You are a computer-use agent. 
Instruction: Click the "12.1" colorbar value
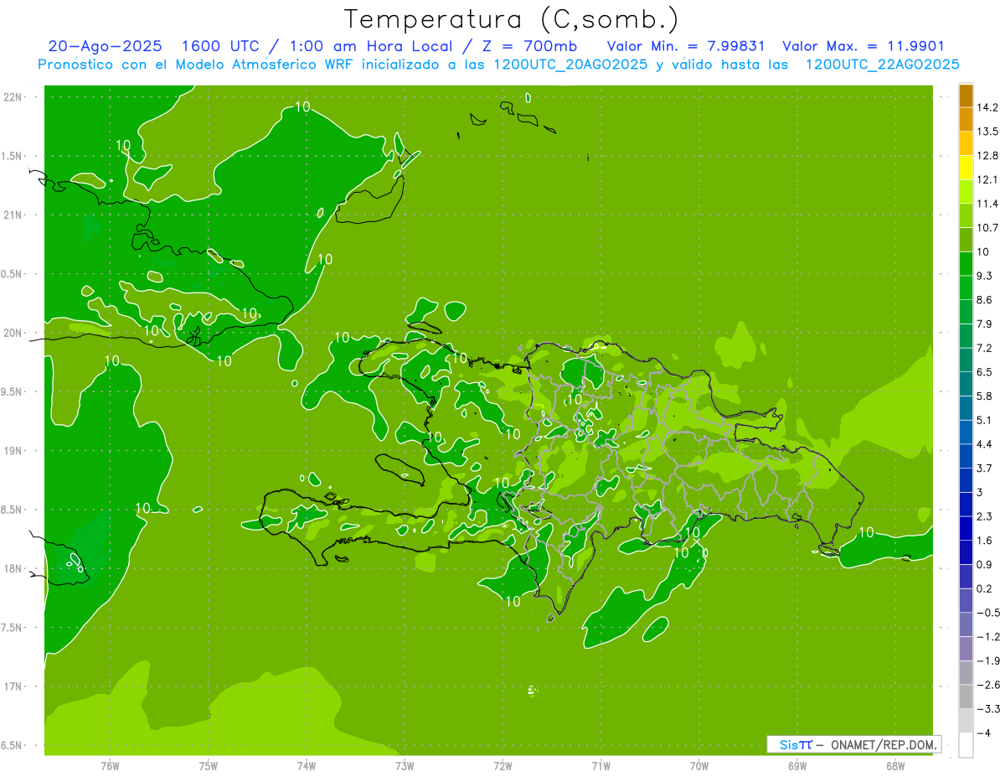987,179
